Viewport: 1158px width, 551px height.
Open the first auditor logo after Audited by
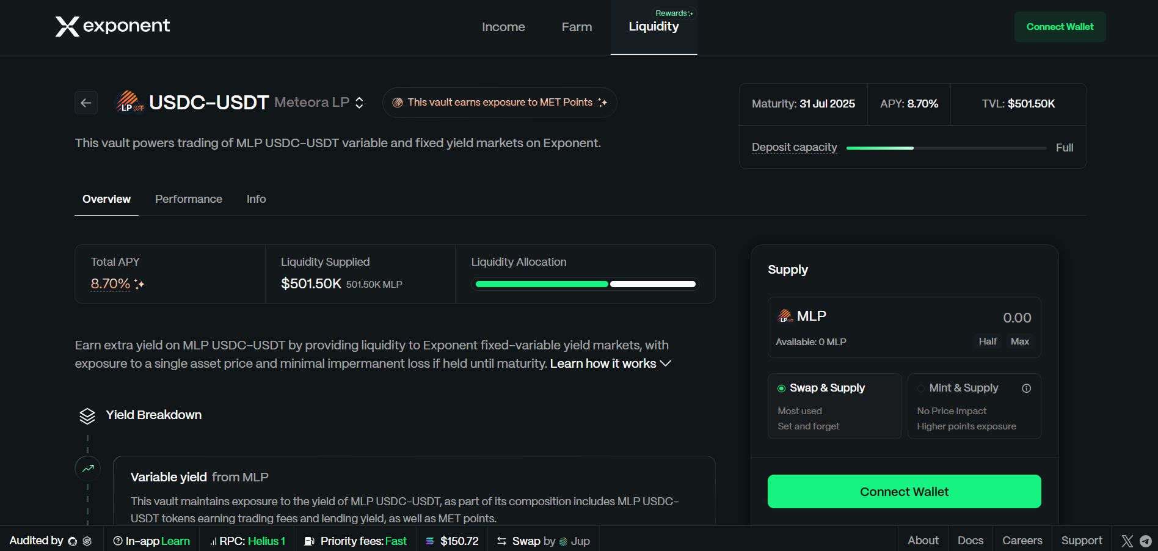(x=73, y=541)
